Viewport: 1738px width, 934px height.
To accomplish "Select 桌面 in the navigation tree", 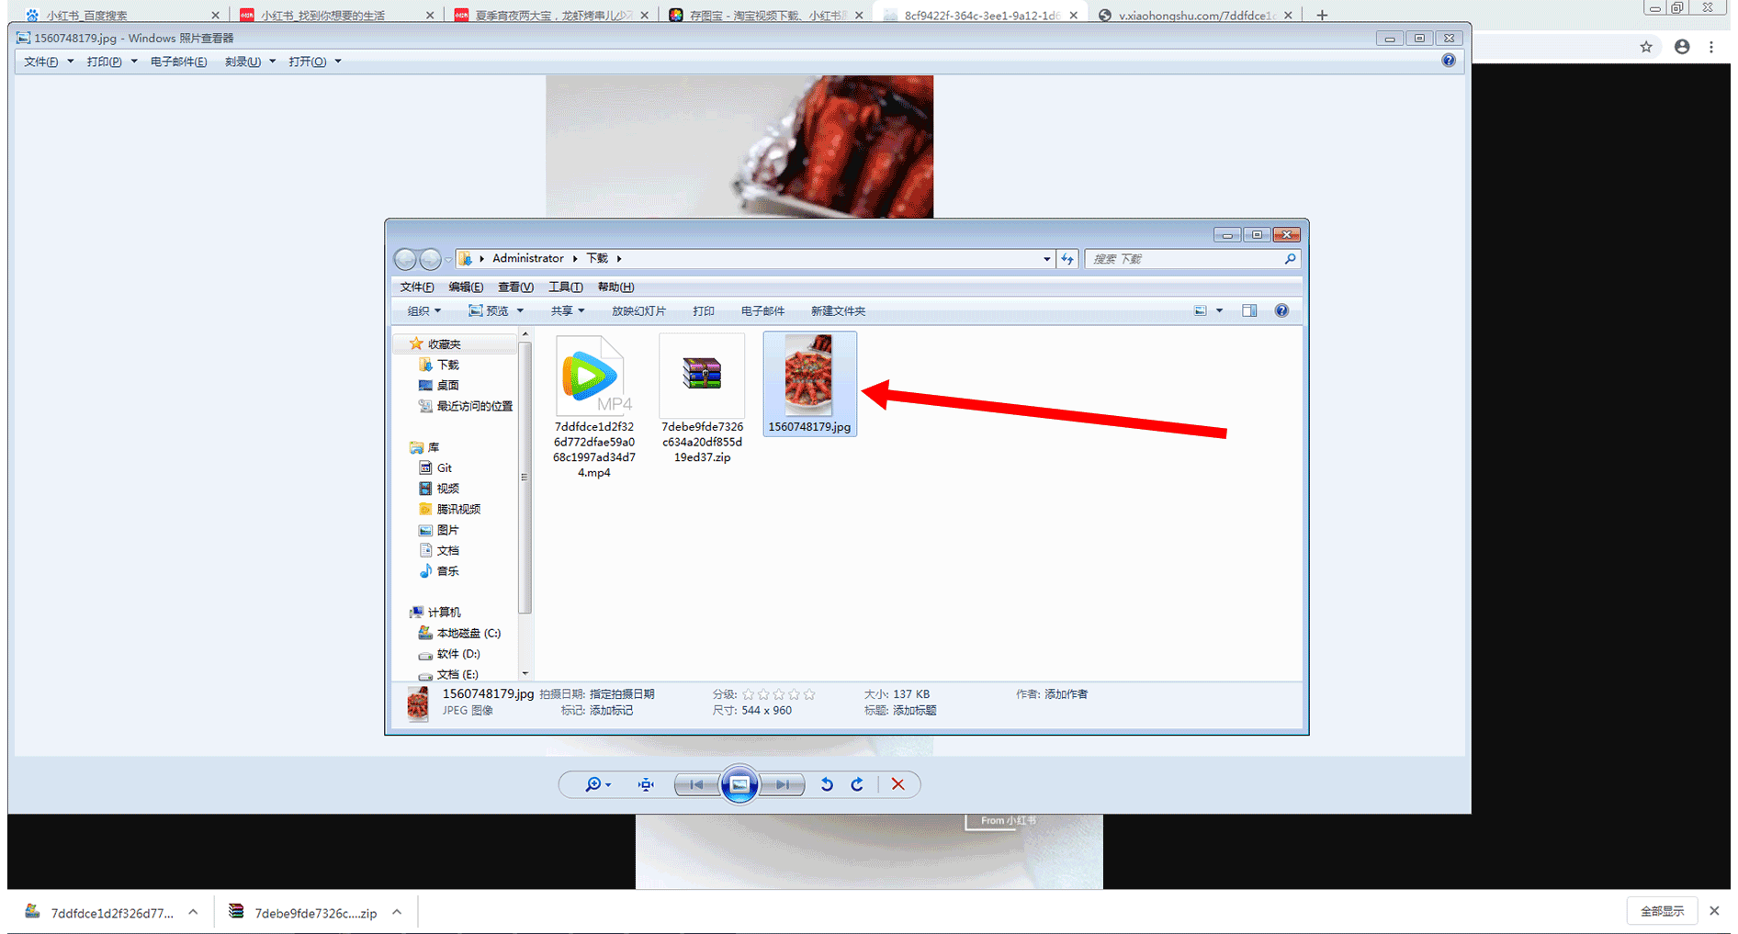I will pyautogui.click(x=447, y=386).
